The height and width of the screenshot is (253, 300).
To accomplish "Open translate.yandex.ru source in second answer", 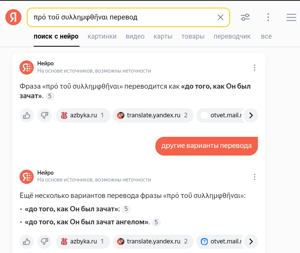I will pyautogui.click(x=152, y=242).
